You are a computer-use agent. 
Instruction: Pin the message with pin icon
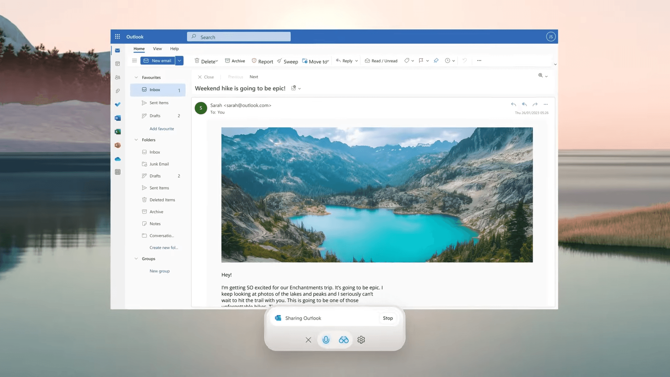(436, 61)
